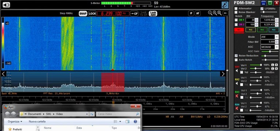Enable the Attenuator checkbox
Screen dimensions: 280x131
(x=236, y=9)
